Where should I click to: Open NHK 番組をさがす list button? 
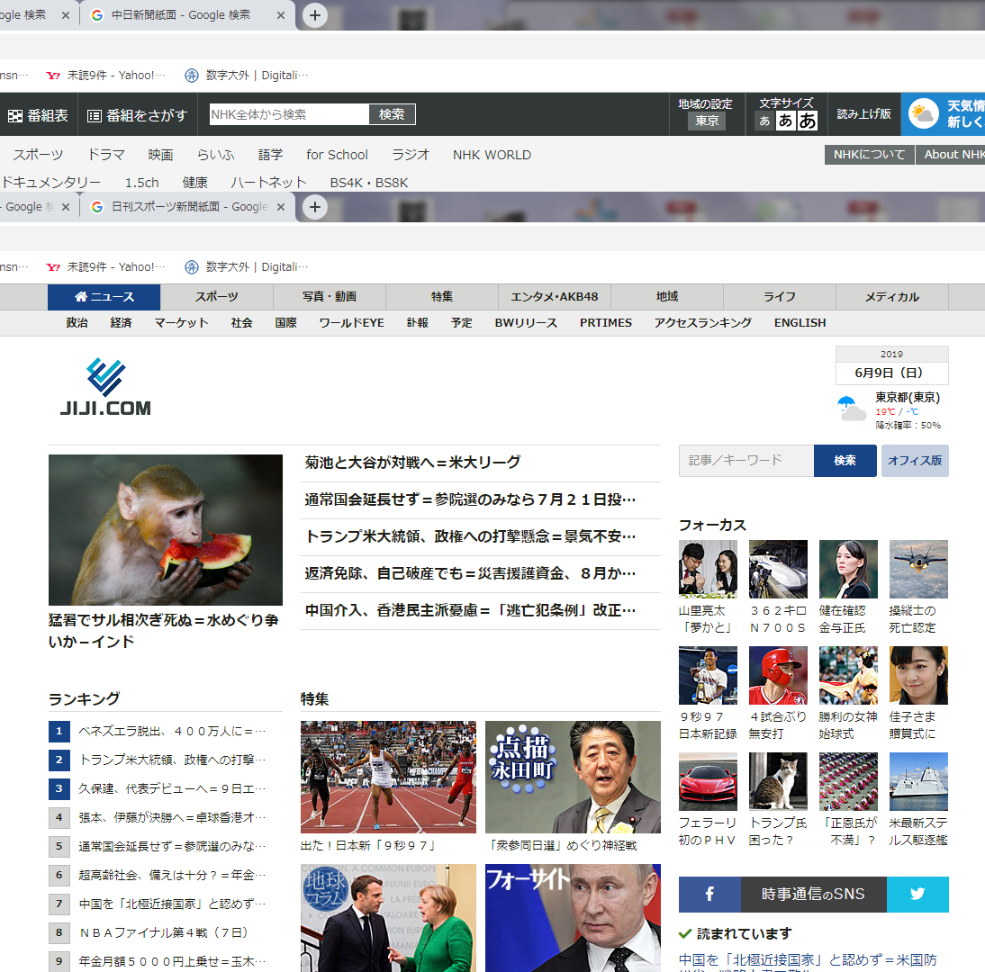pyautogui.click(x=138, y=115)
